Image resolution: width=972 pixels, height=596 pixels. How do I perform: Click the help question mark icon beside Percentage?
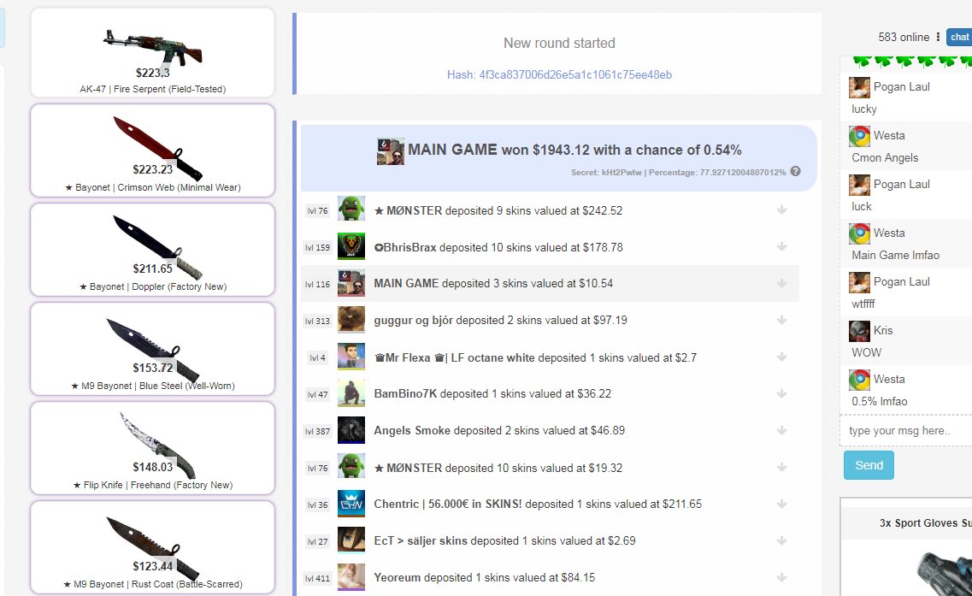pos(795,172)
